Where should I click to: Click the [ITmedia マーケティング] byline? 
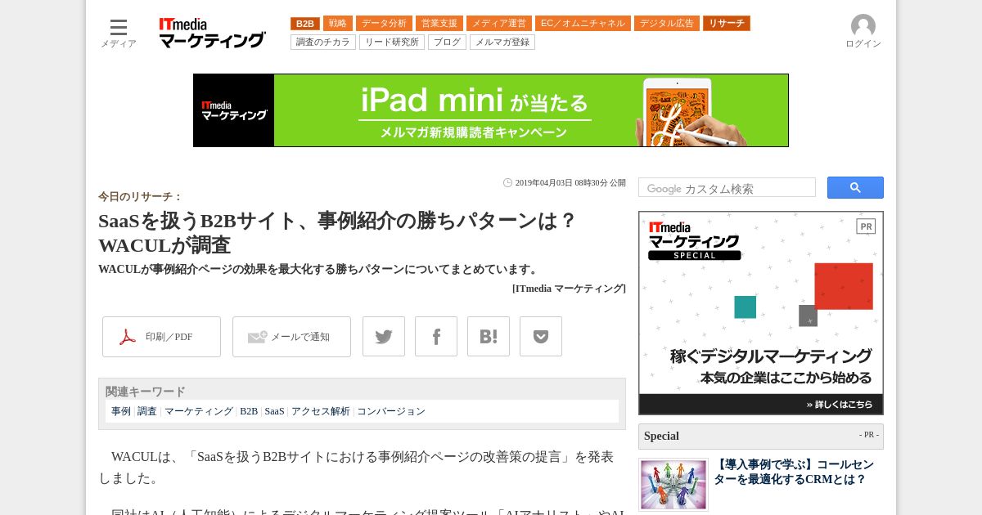tap(569, 289)
